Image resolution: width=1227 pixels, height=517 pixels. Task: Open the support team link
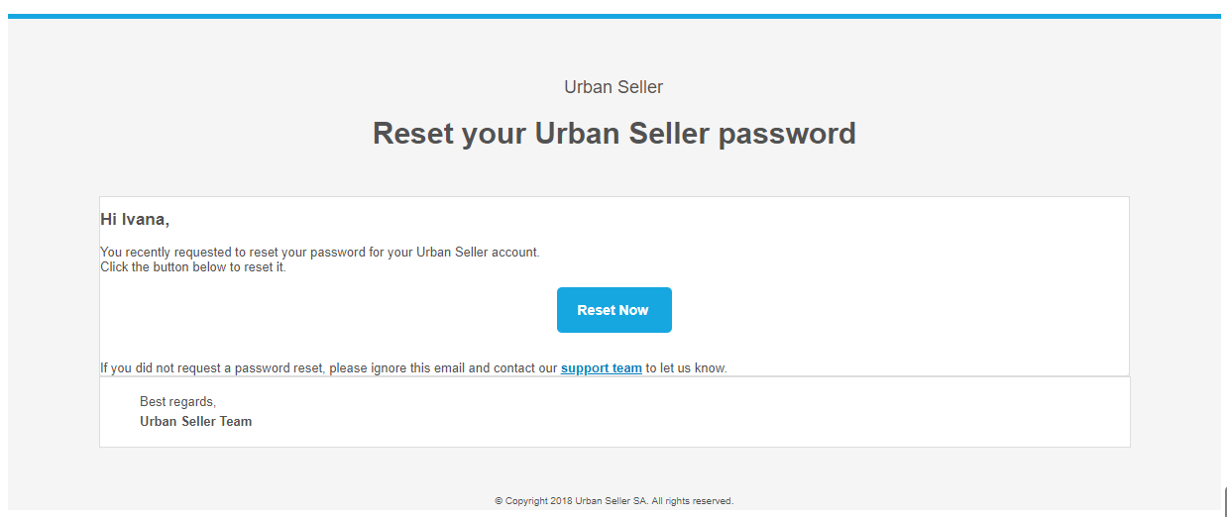601,368
